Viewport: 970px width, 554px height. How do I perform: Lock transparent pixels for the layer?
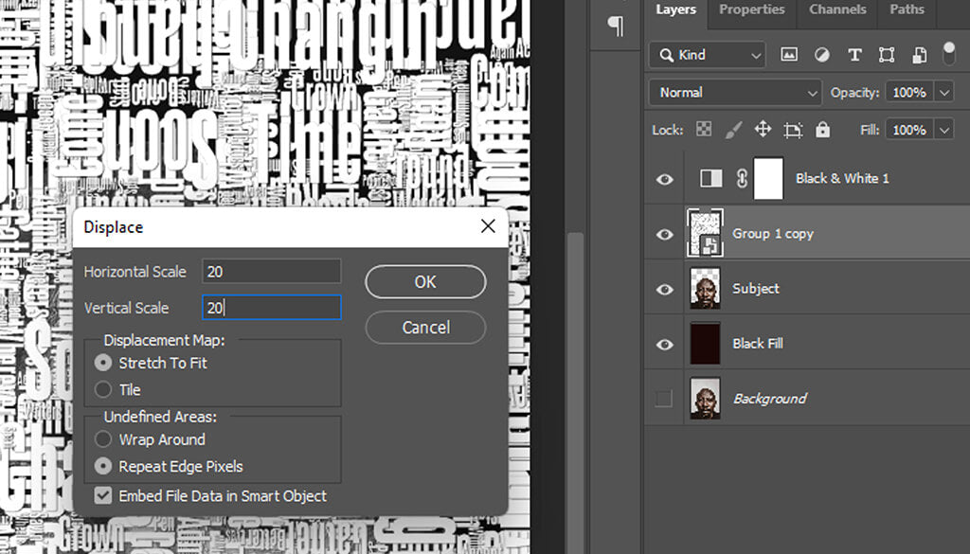pos(702,130)
